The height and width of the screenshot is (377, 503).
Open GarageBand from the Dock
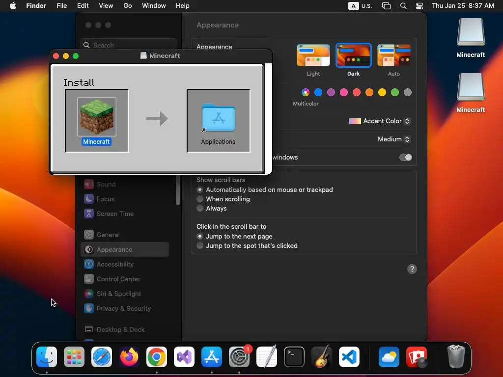point(321,357)
